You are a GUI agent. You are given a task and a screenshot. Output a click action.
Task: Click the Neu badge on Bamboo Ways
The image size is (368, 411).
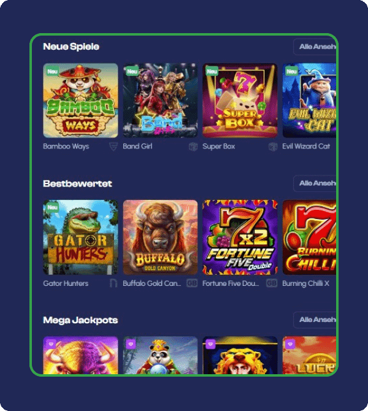(x=52, y=71)
